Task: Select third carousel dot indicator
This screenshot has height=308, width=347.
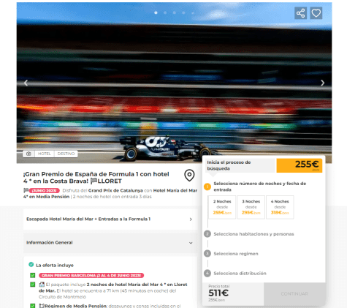Action: tap(175, 12)
